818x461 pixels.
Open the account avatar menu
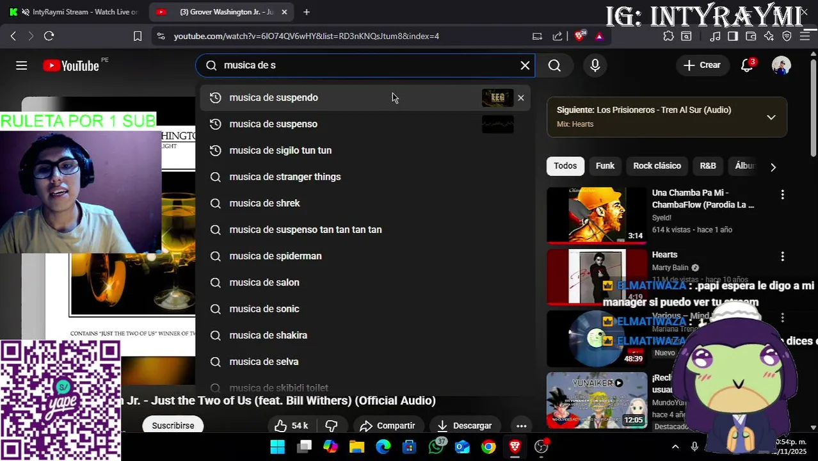click(x=782, y=65)
